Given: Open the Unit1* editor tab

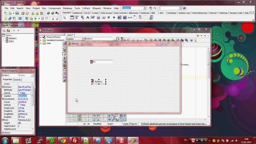Looking at the screenshot, I should point(70,35).
